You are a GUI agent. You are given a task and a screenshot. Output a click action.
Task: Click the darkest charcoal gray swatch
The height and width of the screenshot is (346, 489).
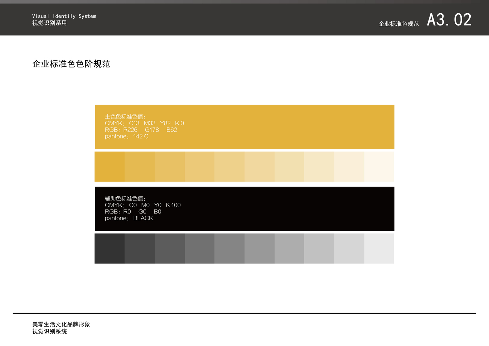[110, 249]
